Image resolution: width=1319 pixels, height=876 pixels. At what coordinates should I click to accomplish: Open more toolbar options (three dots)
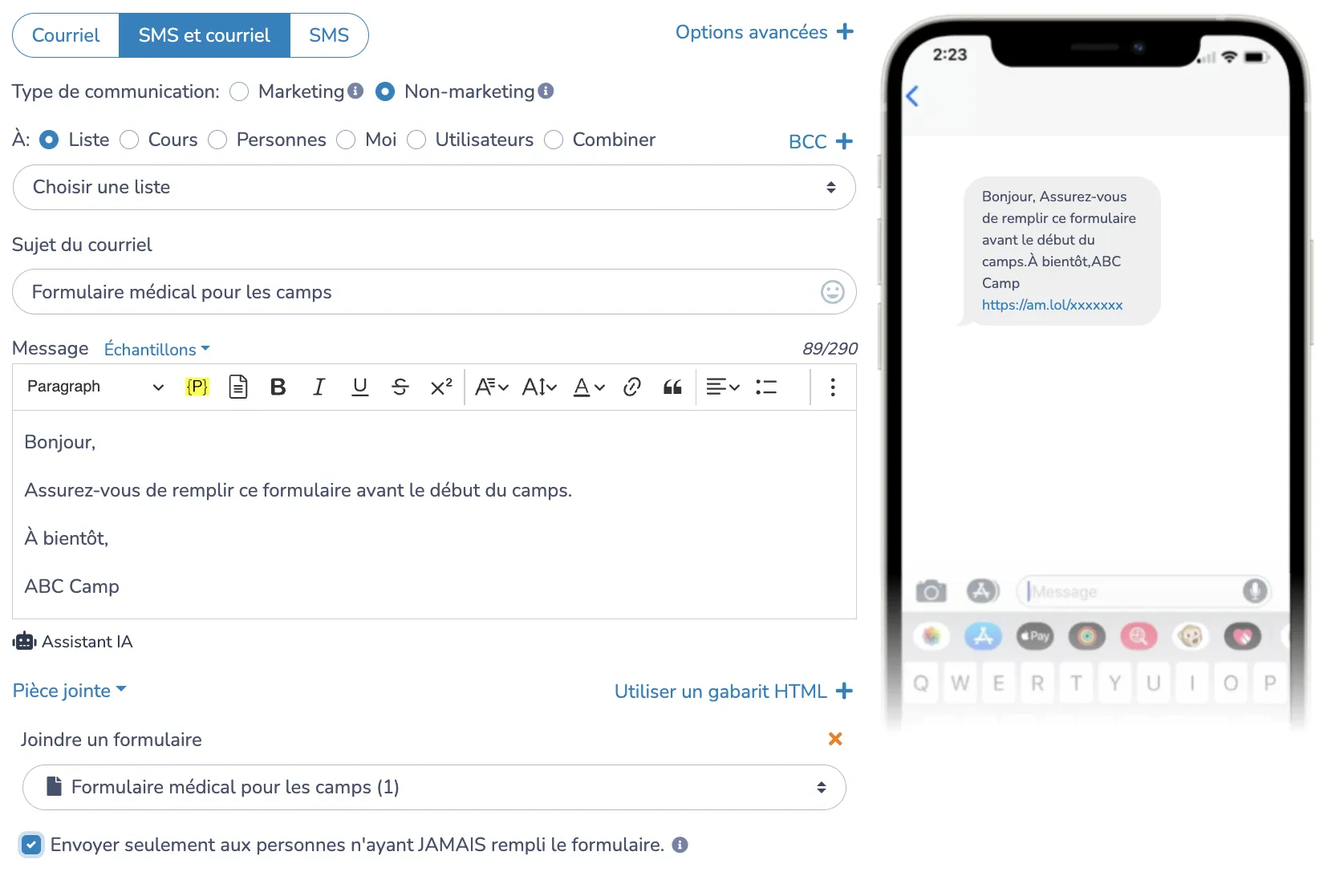coord(833,387)
